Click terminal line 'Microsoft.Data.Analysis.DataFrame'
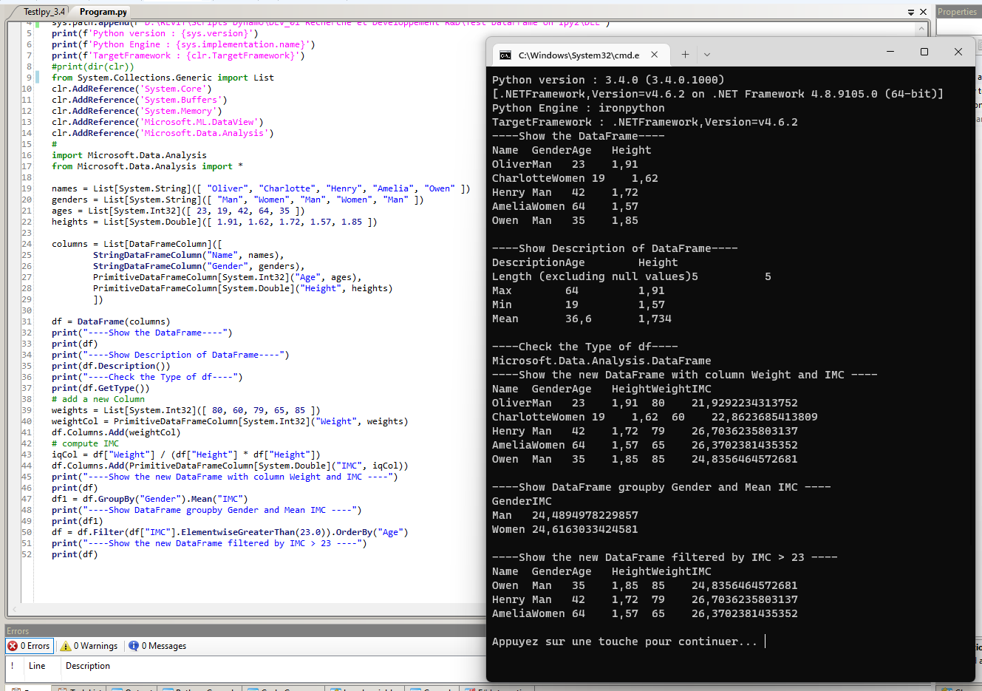 pyautogui.click(x=601, y=361)
